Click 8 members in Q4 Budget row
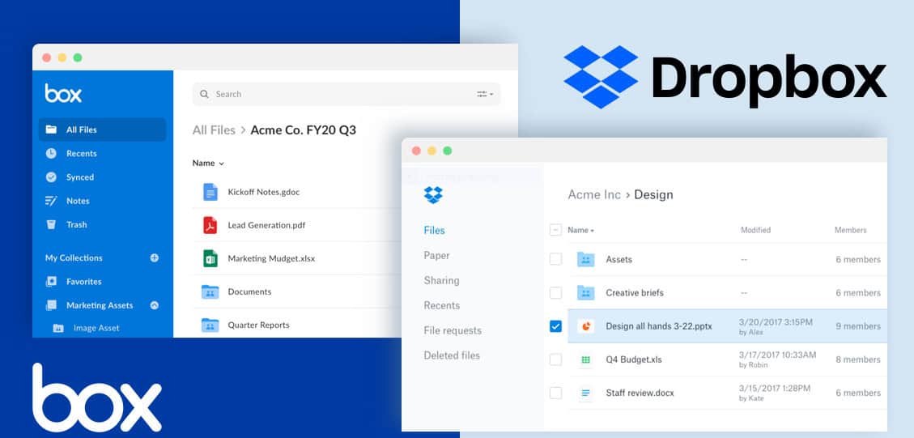The height and width of the screenshot is (438, 914). pos(858,359)
